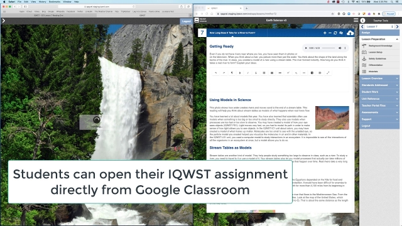Expand the Assessments section

tap(379, 112)
